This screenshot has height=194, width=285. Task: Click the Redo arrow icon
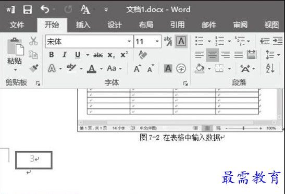68,9
